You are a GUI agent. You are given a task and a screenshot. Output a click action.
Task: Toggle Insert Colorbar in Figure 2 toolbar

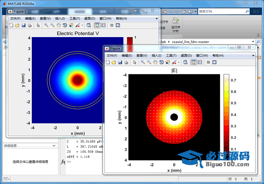click(x=194, y=63)
